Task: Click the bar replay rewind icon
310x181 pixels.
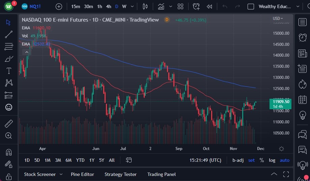Action: [x=209, y=6]
